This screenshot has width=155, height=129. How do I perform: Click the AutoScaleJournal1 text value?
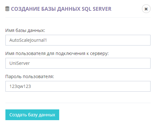[28, 40]
